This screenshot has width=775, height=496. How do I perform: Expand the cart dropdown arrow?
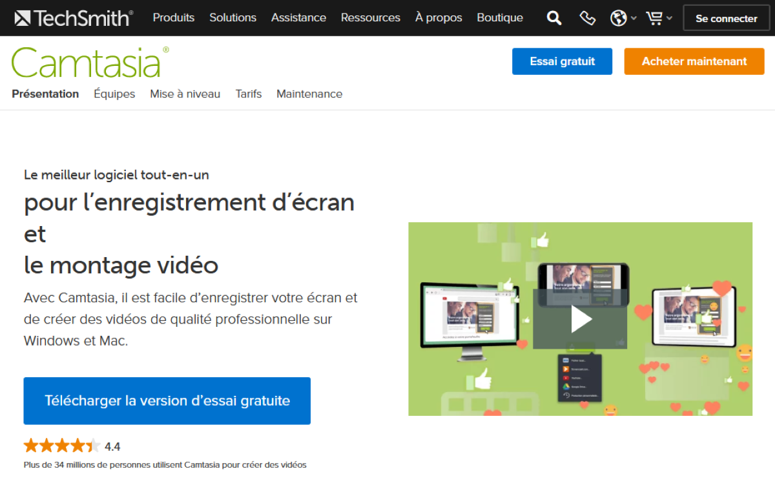(x=669, y=19)
